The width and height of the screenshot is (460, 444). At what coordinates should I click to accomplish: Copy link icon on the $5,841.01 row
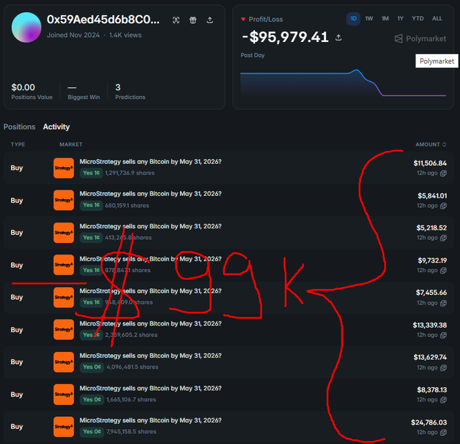pyautogui.click(x=444, y=206)
